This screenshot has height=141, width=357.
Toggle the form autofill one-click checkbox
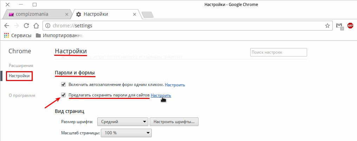click(63, 85)
